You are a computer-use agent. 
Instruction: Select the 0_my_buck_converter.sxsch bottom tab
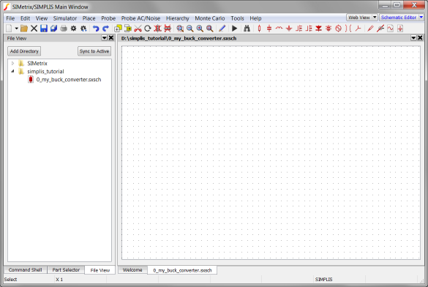[182, 270]
